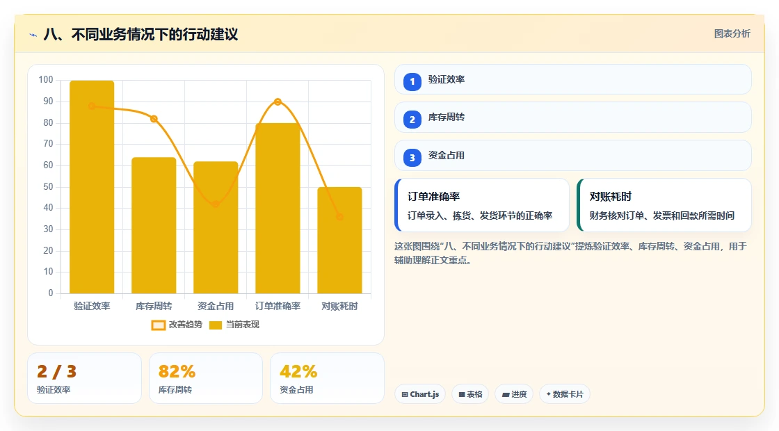This screenshot has width=779, height=431.
Task: Open the 订单准确率 card
Action: 482,205
